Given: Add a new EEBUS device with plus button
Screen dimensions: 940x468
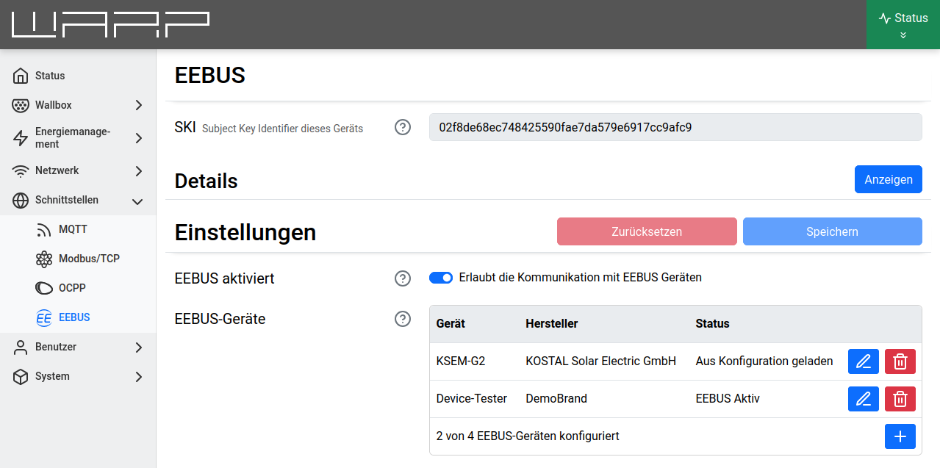Looking at the screenshot, I should coord(900,436).
